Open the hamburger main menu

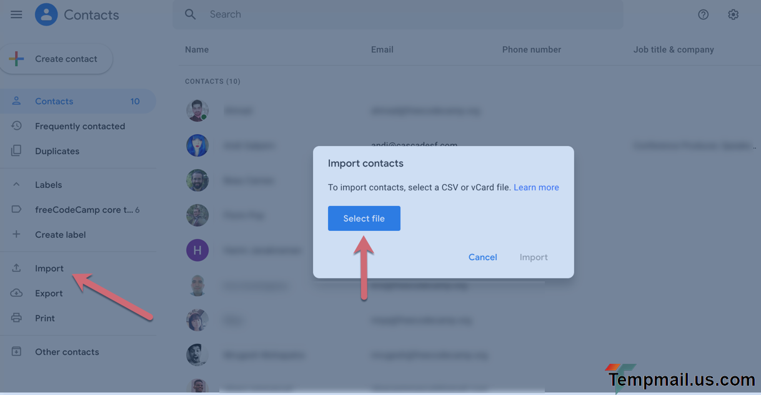click(x=16, y=14)
